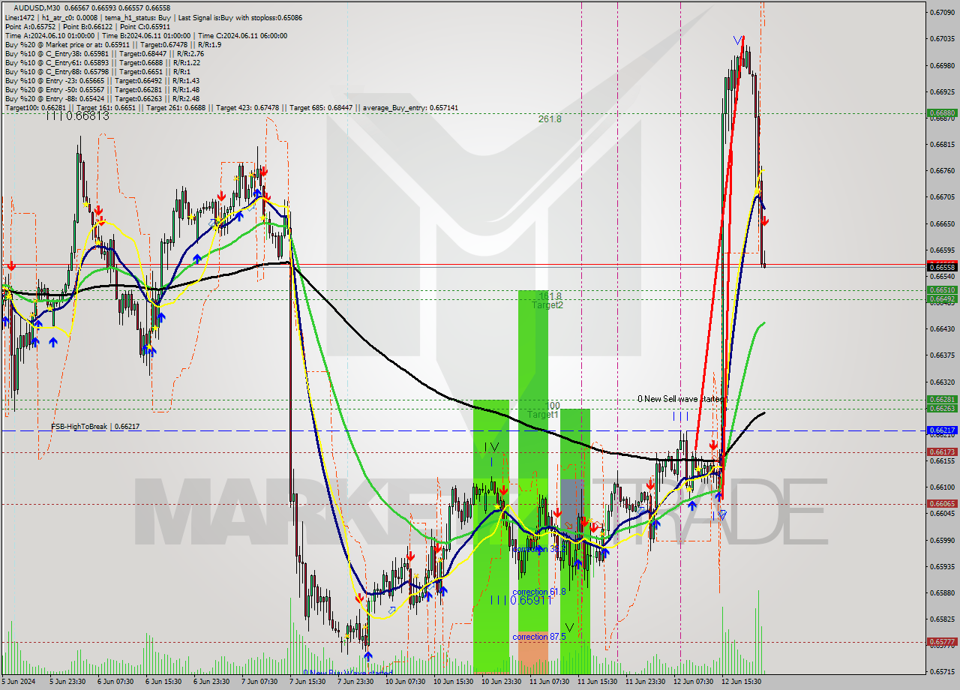Click green price tag 0.66880
960x690 pixels.
tap(941, 113)
